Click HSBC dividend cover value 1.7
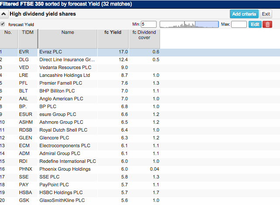 point(156,193)
